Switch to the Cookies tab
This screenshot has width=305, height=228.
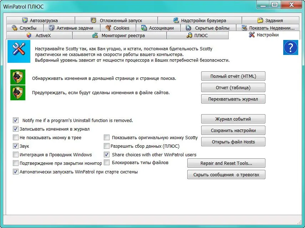(x=118, y=28)
